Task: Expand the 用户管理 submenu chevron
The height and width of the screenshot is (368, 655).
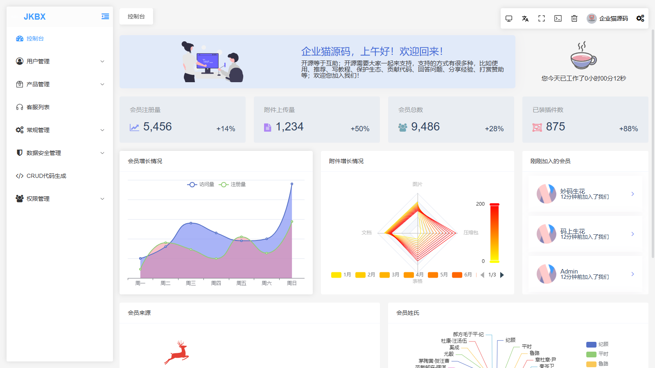Action: point(102,61)
